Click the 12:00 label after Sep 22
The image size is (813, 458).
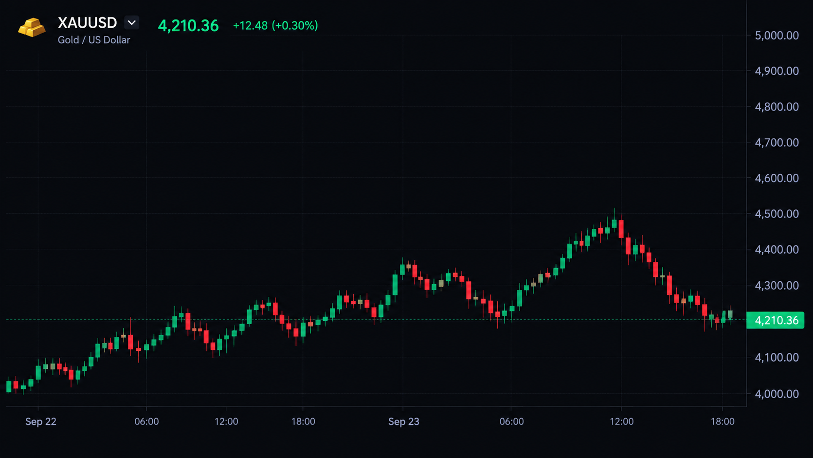coord(226,421)
